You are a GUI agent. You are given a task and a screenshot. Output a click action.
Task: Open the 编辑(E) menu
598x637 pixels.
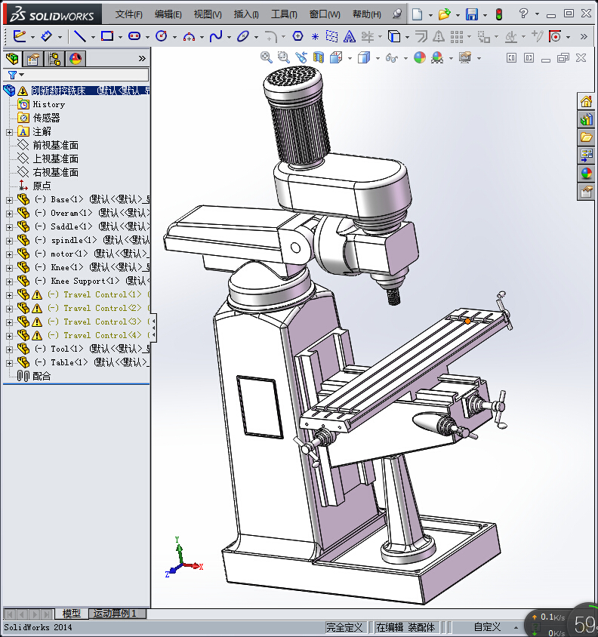click(x=168, y=14)
